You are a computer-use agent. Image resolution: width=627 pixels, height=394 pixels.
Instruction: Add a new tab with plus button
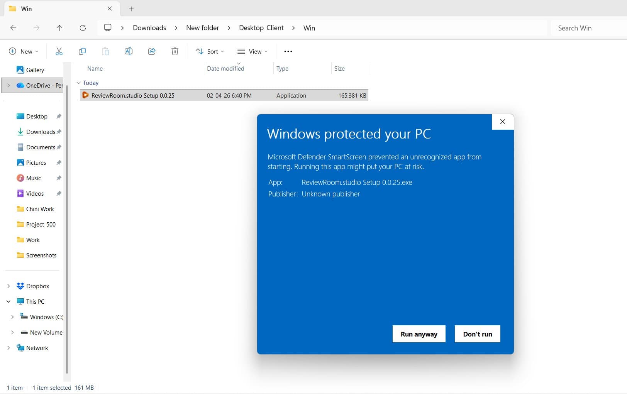pyautogui.click(x=131, y=9)
